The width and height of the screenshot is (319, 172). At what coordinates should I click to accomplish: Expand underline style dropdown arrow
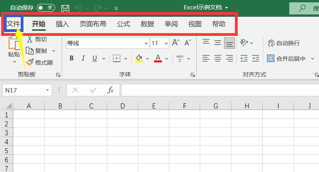pos(104,59)
